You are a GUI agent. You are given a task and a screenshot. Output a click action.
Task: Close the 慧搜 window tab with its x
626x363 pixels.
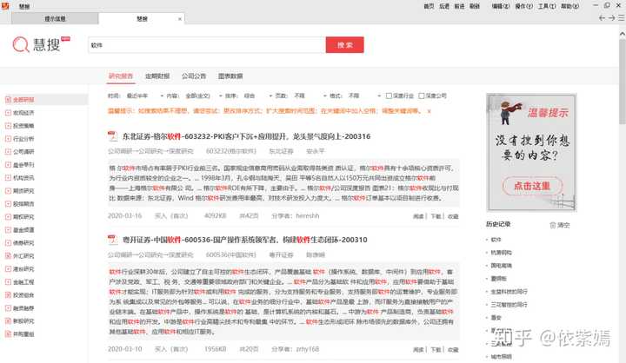180,19
